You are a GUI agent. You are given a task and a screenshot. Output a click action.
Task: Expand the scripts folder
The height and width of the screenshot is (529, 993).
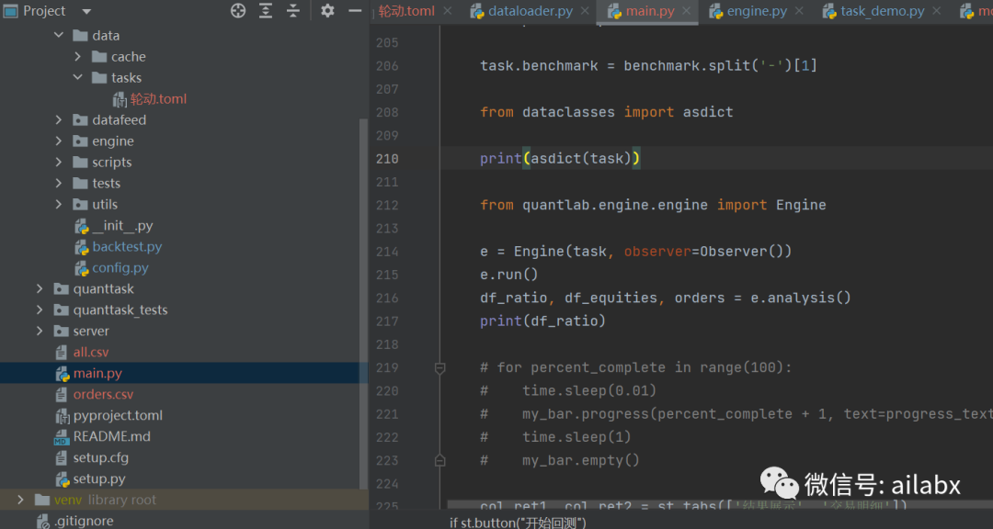point(59,162)
